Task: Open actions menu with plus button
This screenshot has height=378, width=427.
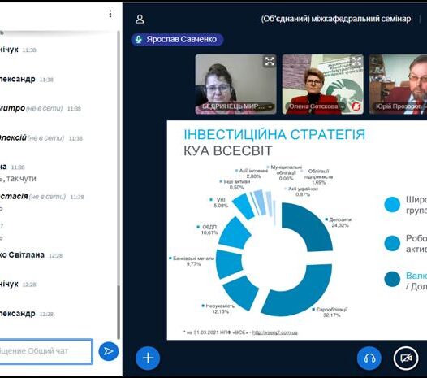Action: pyautogui.click(x=148, y=358)
